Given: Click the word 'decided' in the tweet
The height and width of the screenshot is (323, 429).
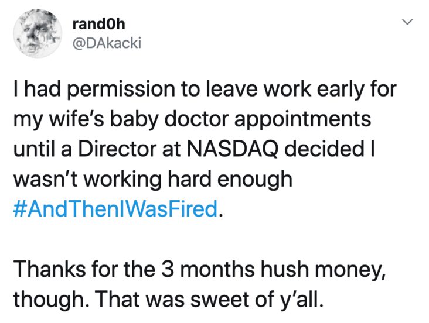Looking at the screenshot, I should click(325, 149).
